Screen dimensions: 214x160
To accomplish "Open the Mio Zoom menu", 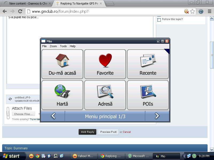I will [x=53, y=46].
